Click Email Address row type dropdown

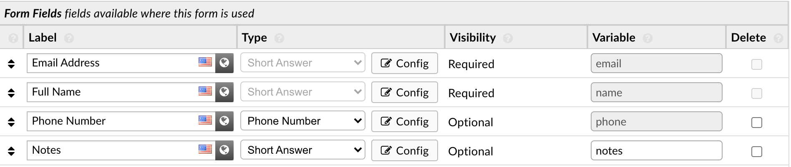point(302,63)
